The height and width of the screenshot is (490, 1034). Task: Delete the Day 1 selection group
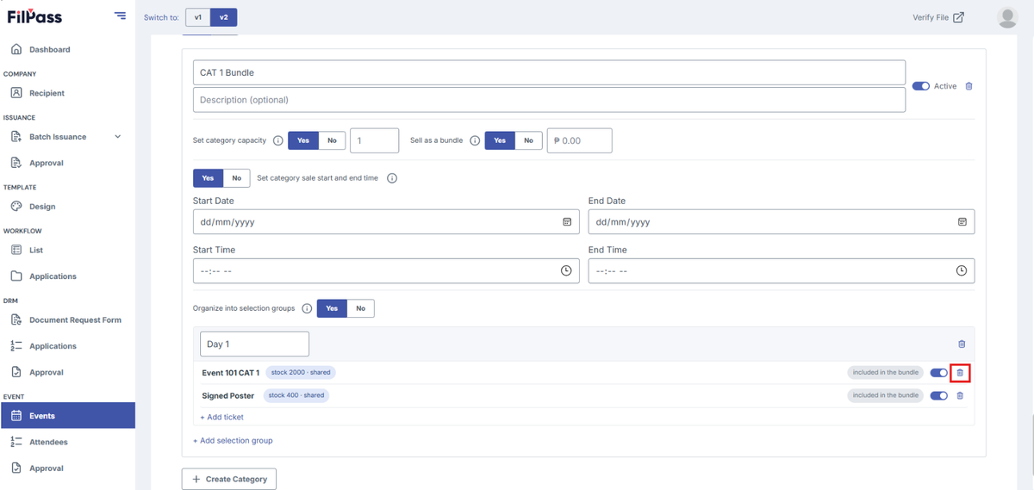(x=962, y=344)
